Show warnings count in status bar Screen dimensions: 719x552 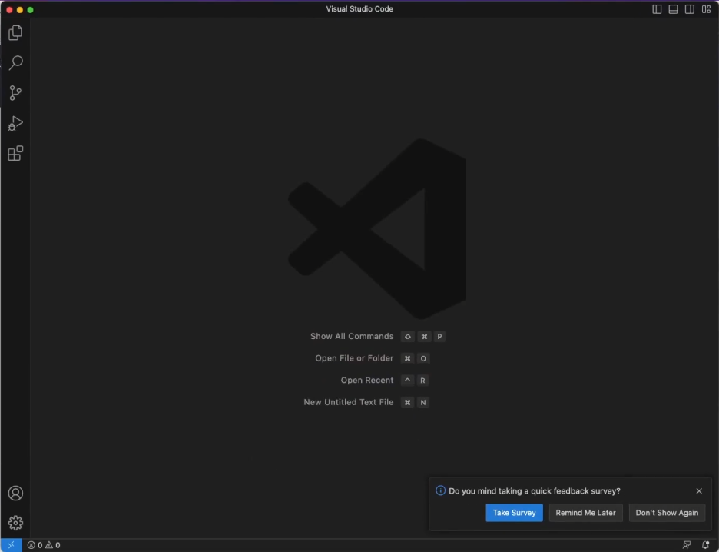tap(53, 545)
